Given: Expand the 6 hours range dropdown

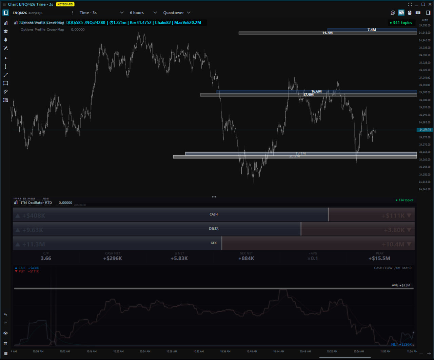Looking at the screenshot, I should click(143, 13).
